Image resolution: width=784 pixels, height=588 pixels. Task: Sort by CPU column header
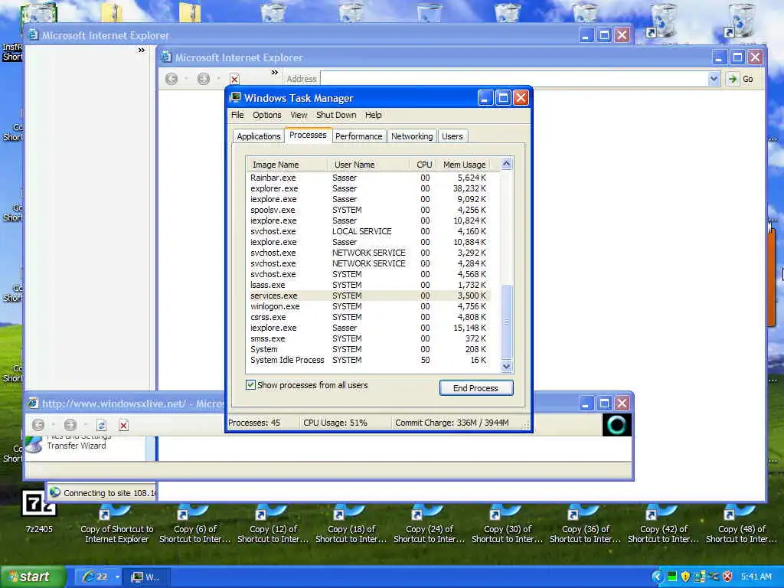pos(423,165)
